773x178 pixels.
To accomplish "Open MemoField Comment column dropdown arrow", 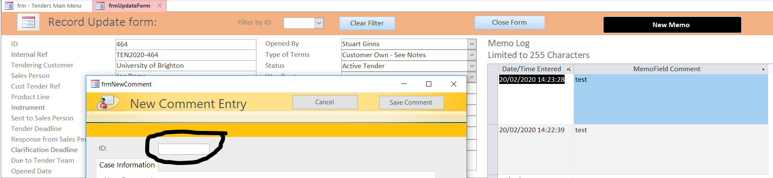I will (x=763, y=70).
